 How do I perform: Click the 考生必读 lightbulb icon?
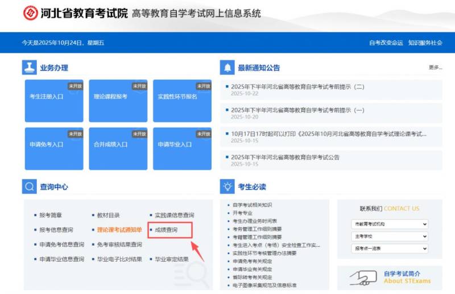point(227,186)
